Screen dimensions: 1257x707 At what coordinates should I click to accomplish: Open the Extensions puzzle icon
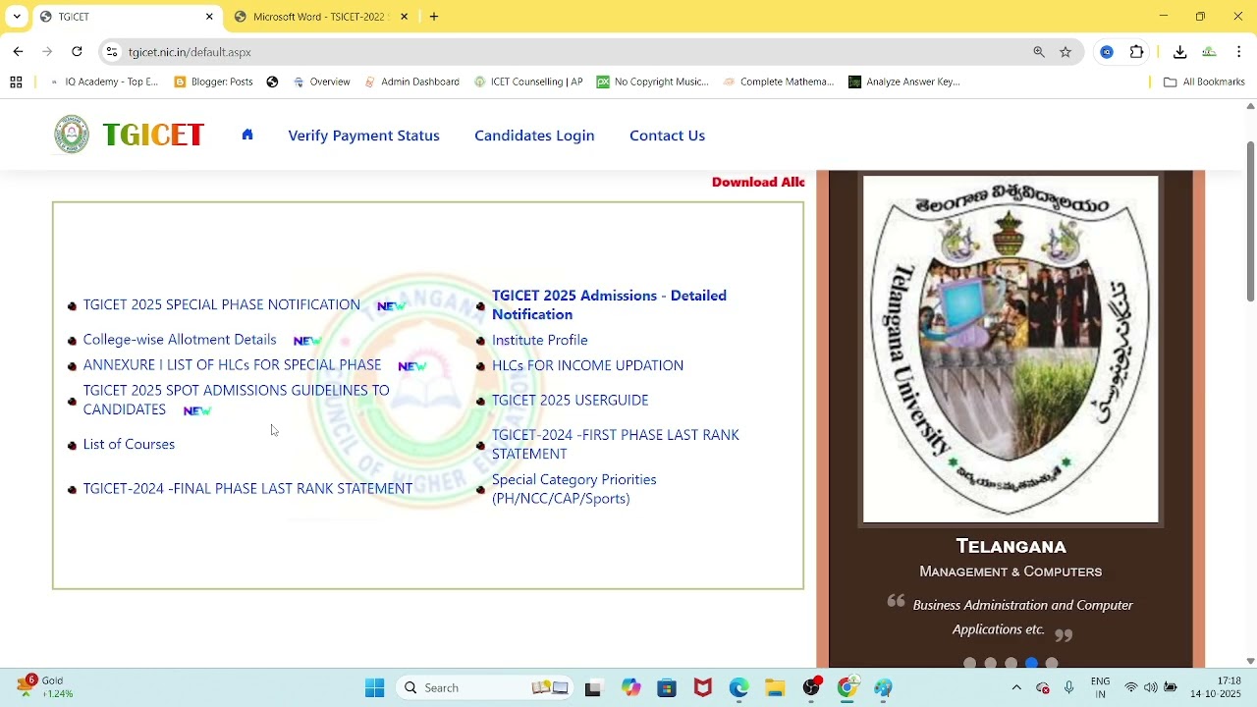1137,52
